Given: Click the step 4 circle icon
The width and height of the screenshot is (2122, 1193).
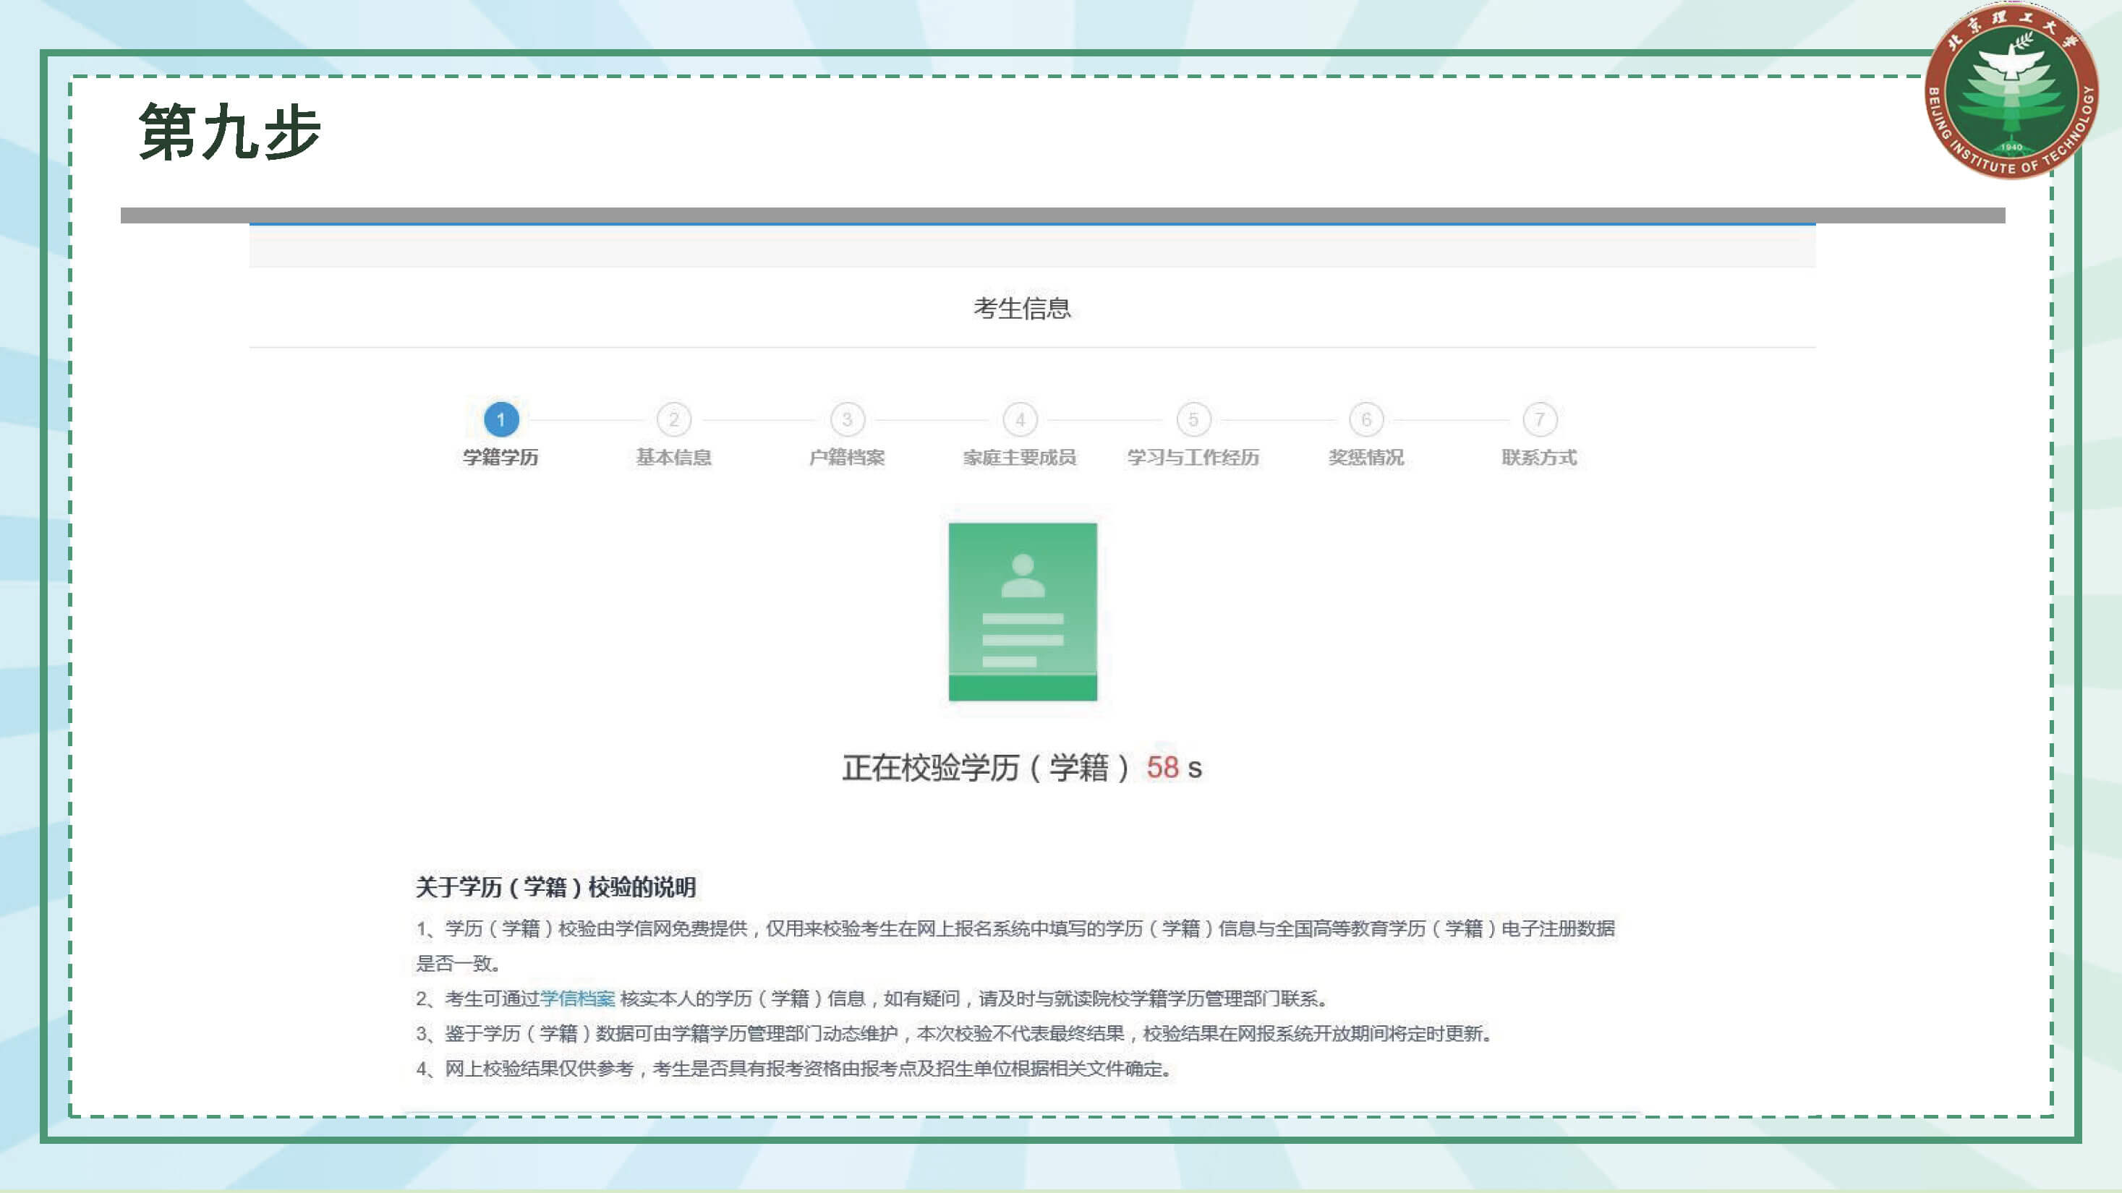Looking at the screenshot, I should coord(1020,420).
